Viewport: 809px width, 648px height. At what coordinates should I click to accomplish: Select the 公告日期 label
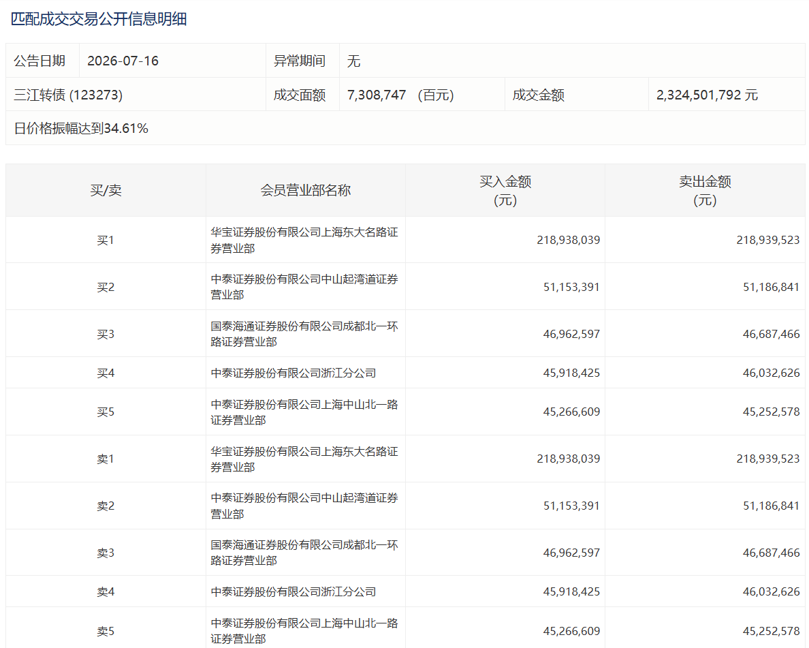click(x=39, y=61)
